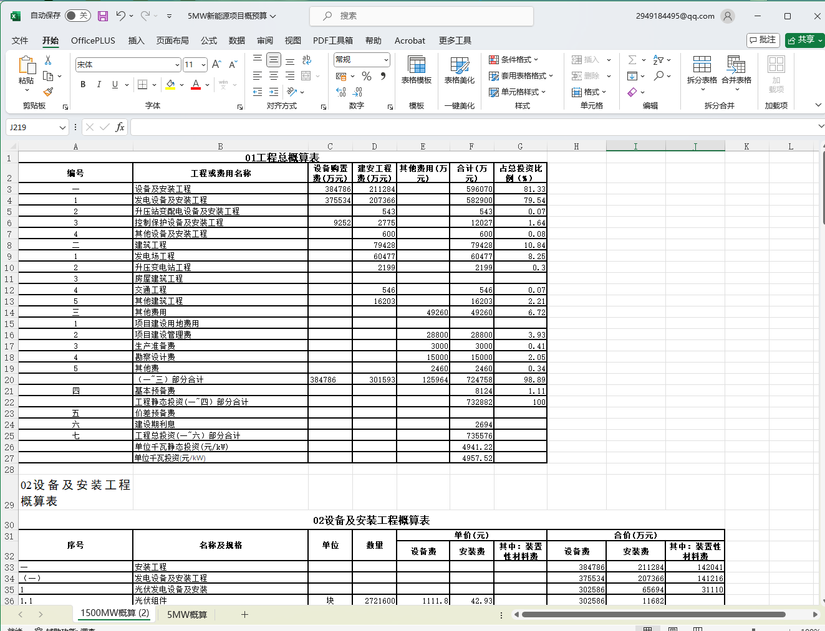
Task: Align text to the right
Action: click(290, 76)
